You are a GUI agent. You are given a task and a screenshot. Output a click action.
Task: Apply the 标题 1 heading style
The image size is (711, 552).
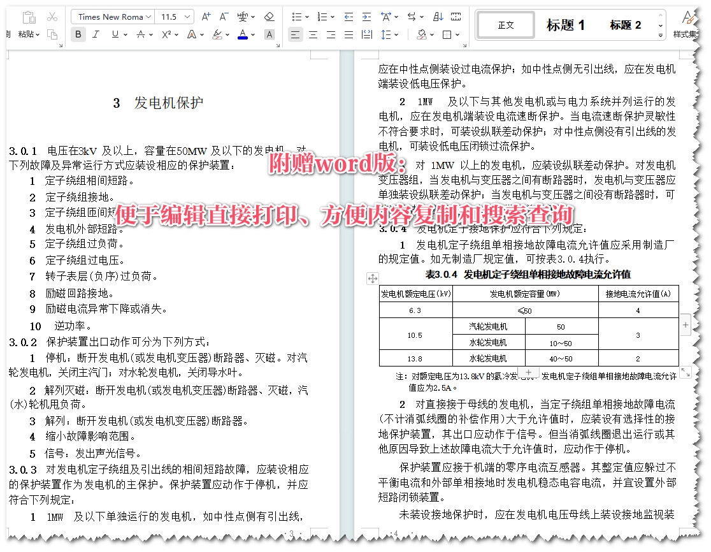coord(566,25)
